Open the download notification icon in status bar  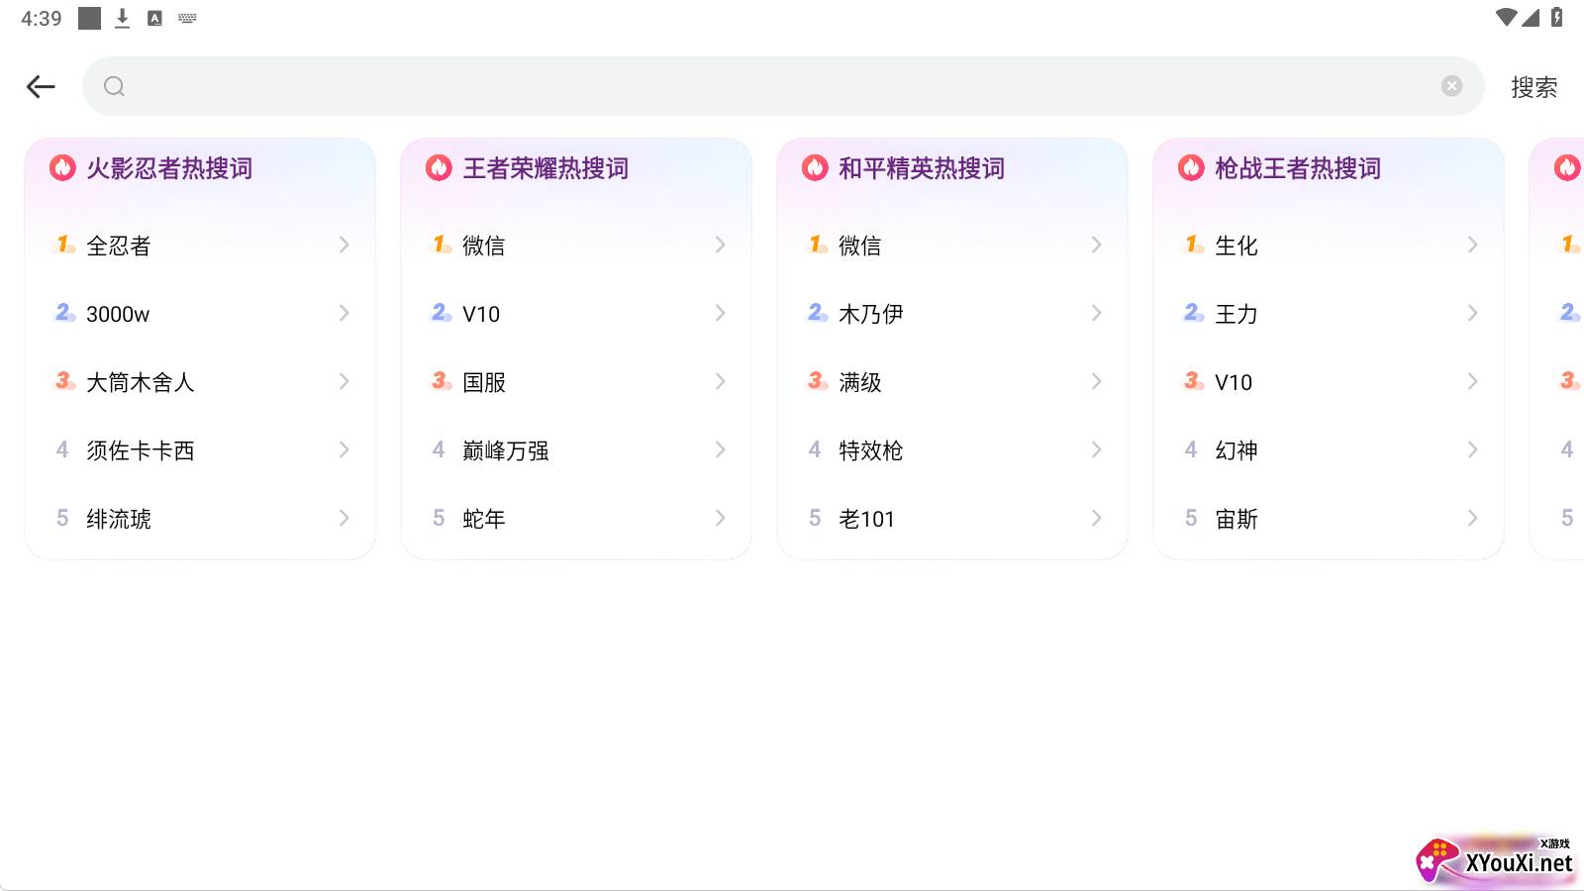[123, 18]
